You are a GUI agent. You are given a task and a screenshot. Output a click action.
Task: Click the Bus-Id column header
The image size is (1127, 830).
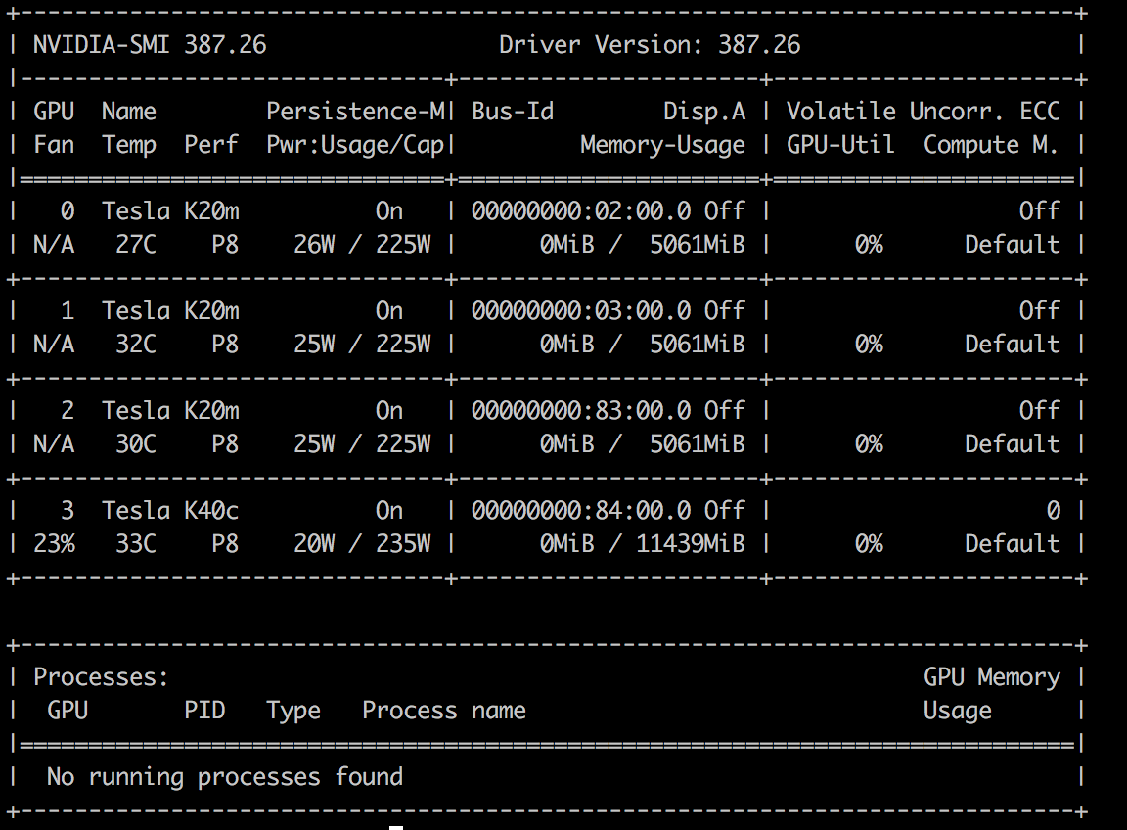(513, 112)
